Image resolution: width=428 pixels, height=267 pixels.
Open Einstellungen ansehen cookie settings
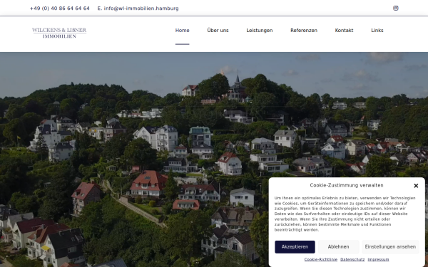(390, 247)
